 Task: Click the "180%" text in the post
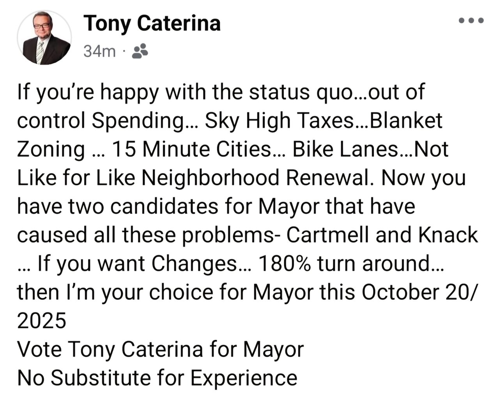pos(284,264)
